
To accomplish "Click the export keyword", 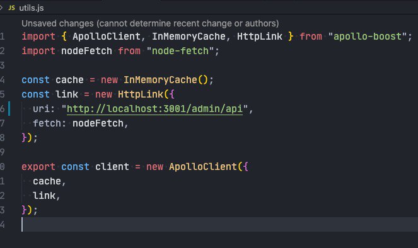I will (x=38, y=167).
